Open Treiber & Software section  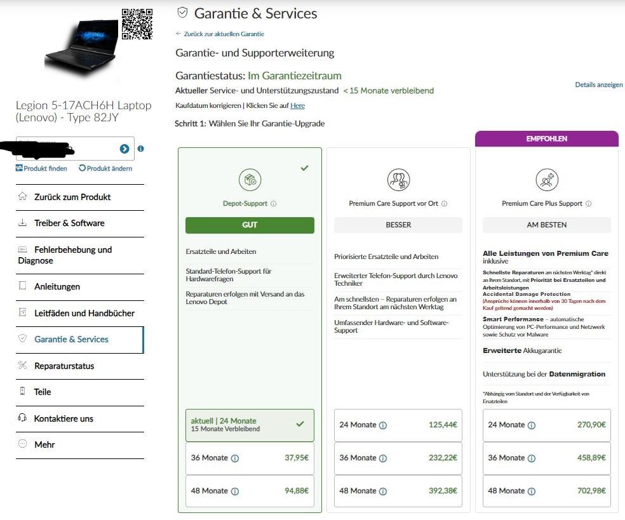pos(80,223)
